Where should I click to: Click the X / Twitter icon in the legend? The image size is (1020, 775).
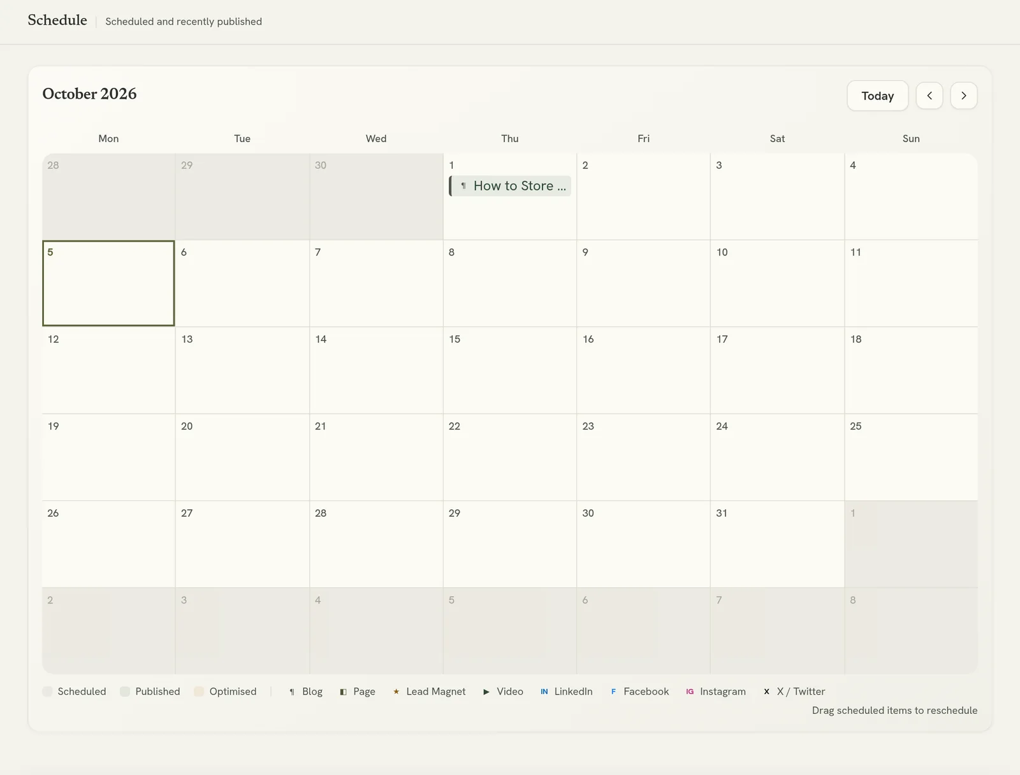[766, 692]
